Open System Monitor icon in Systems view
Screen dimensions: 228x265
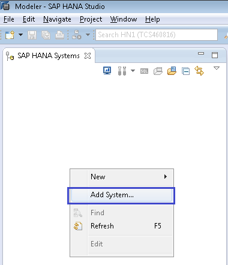107,71
